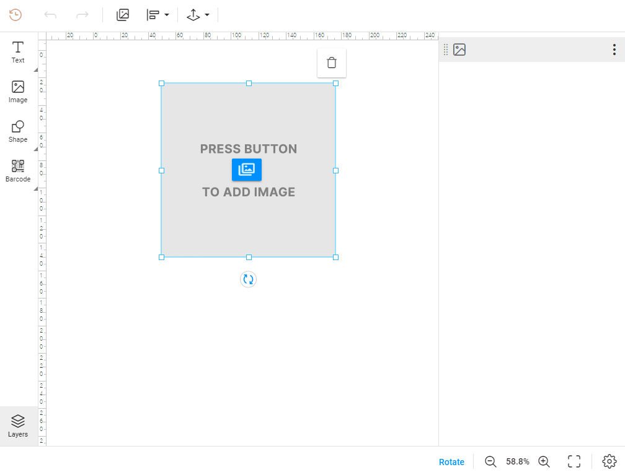This screenshot has width=625, height=475.
Task: Zoom out with the minus magnifier
Action: point(490,462)
